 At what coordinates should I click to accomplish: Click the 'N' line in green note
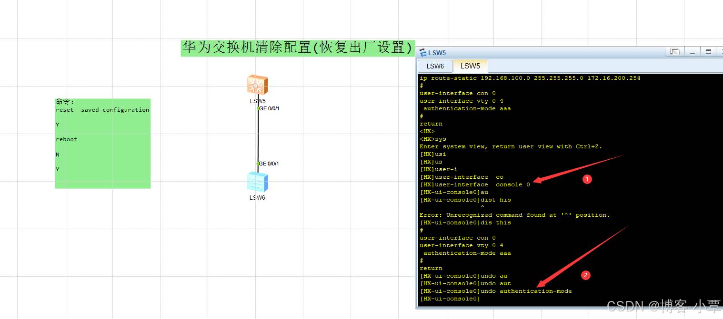tap(58, 155)
